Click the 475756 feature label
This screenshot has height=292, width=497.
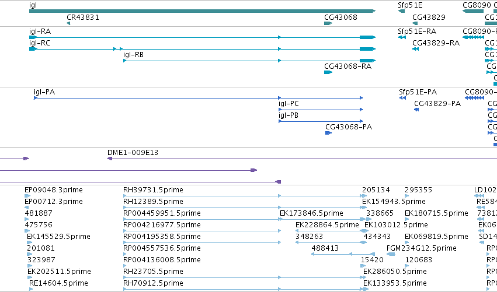click(x=39, y=225)
